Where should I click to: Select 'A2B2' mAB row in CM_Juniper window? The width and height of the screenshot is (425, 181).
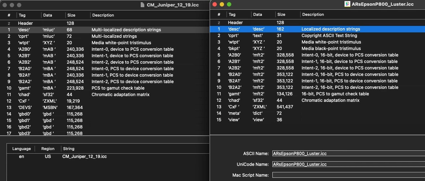pos(105,62)
